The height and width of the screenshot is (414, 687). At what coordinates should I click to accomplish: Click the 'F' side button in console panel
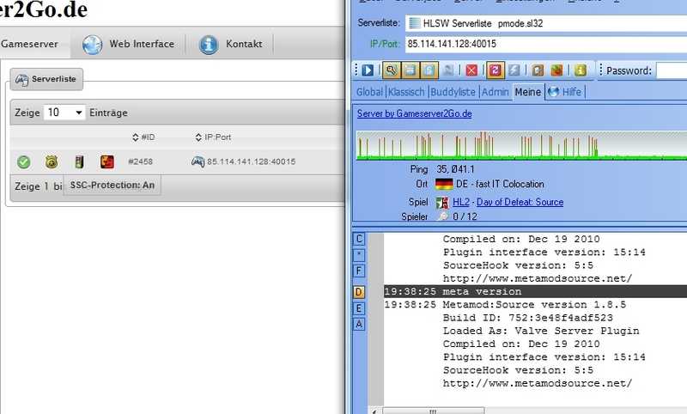359,271
